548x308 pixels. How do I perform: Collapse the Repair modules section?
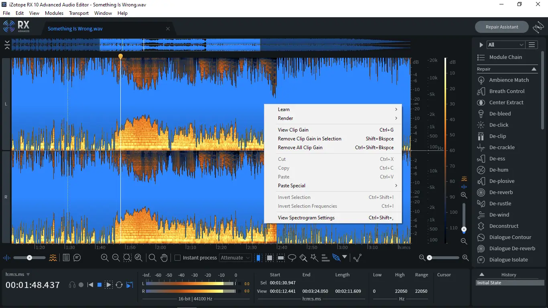pos(534,69)
